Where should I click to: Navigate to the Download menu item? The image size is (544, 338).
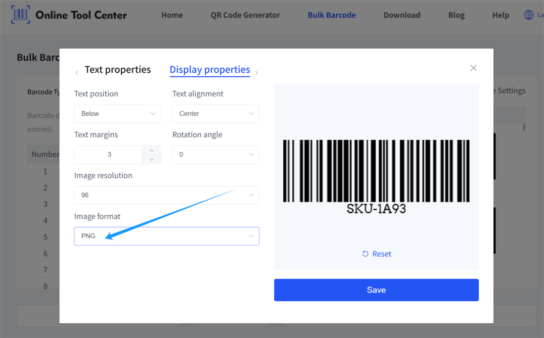click(x=402, y=15)
